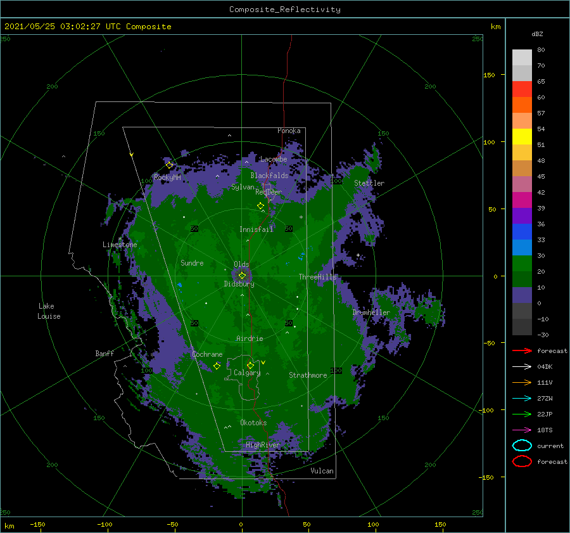
Task: Click the light grey 80 dBZ swatch
Action: [522, 58]
